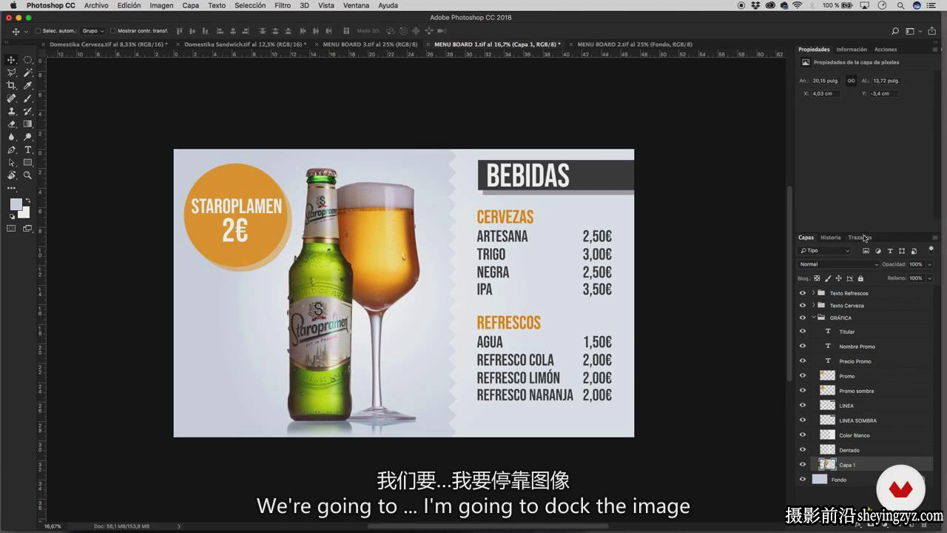Viewport: 947px width, 533px height.
Task: Open the Move tool preset picker arrow
Action: tap(26, 32)
